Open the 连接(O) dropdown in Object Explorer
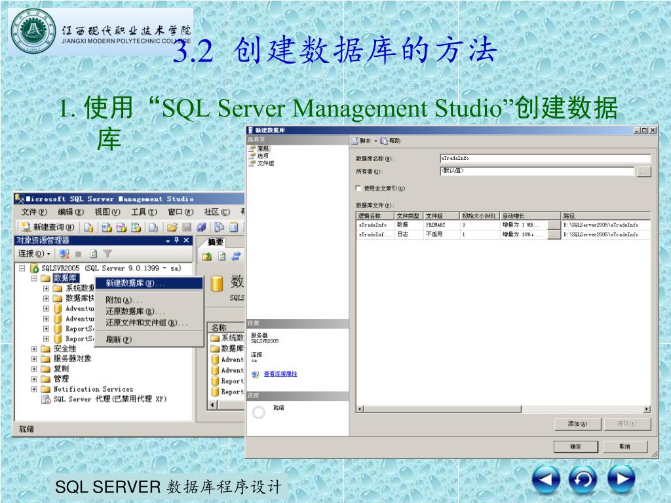The width and height of the screenshot is (671, 503). click(34, 254)
